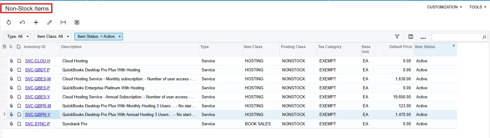The image size is (490, 138).
Task: Open the SVC-QBES-P inventory link
Action: [38, 88]
